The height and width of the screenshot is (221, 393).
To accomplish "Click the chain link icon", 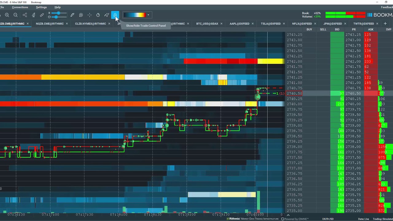I will (42, 15).
